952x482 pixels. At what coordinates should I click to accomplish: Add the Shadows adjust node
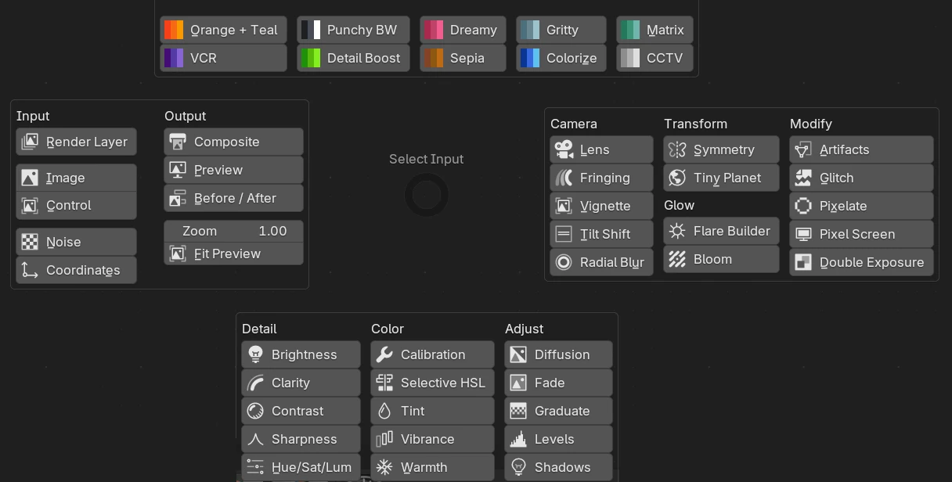(558, 467)
